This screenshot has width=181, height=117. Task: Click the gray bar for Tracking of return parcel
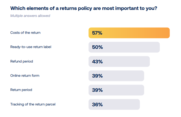[x=119, y=104]
